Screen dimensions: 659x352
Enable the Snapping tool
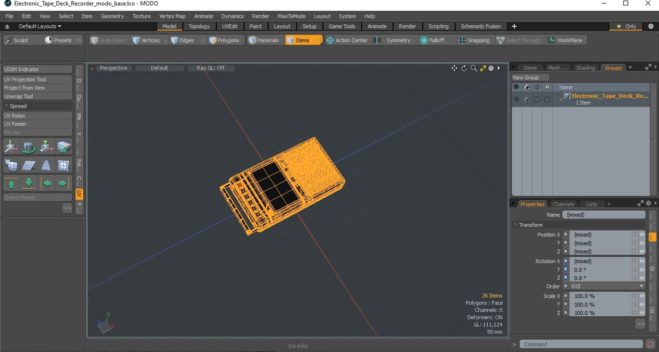pyautogui.click(x=474, y=40)
